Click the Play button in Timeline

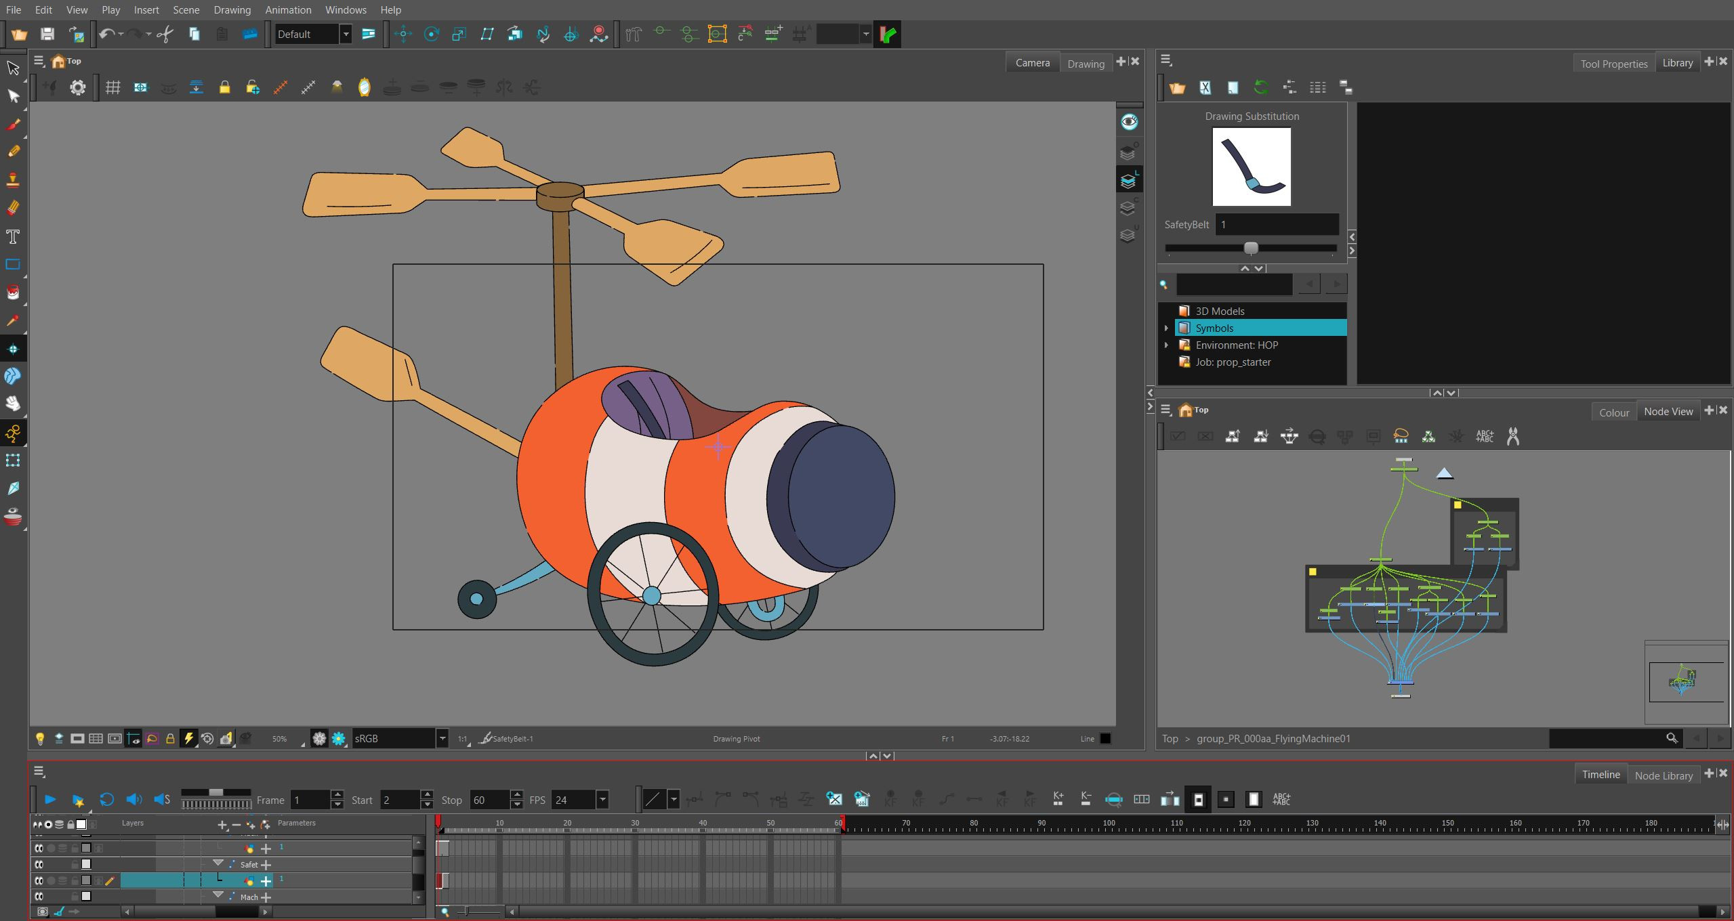click(x=49, y=800)
